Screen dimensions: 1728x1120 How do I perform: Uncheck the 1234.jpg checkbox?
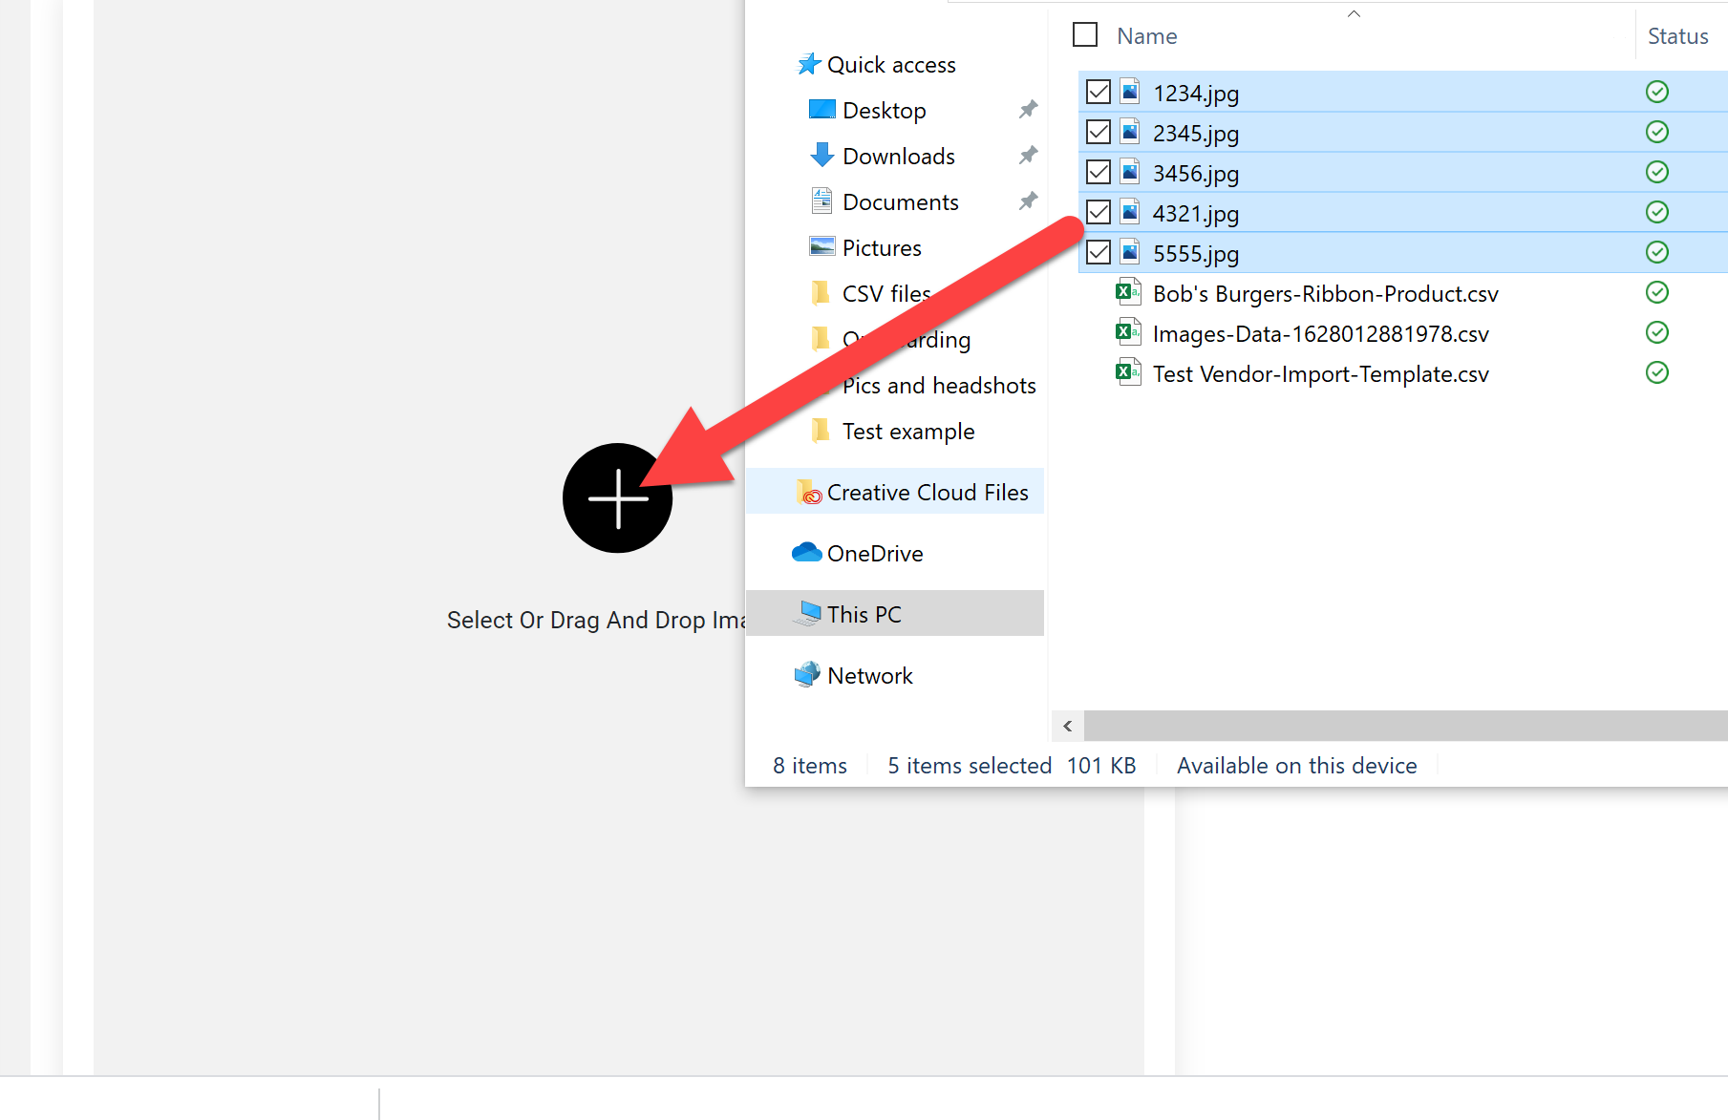point(1099,92)
